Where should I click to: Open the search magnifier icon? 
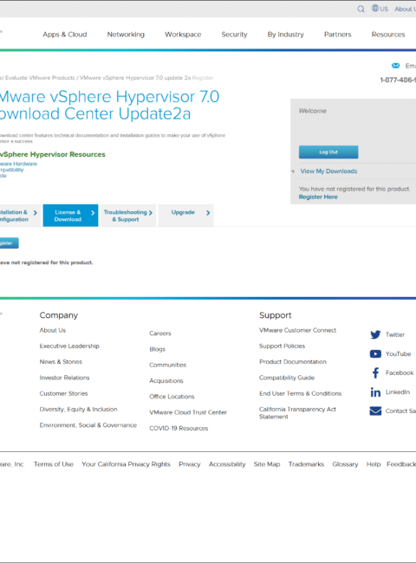click(361, 9)
